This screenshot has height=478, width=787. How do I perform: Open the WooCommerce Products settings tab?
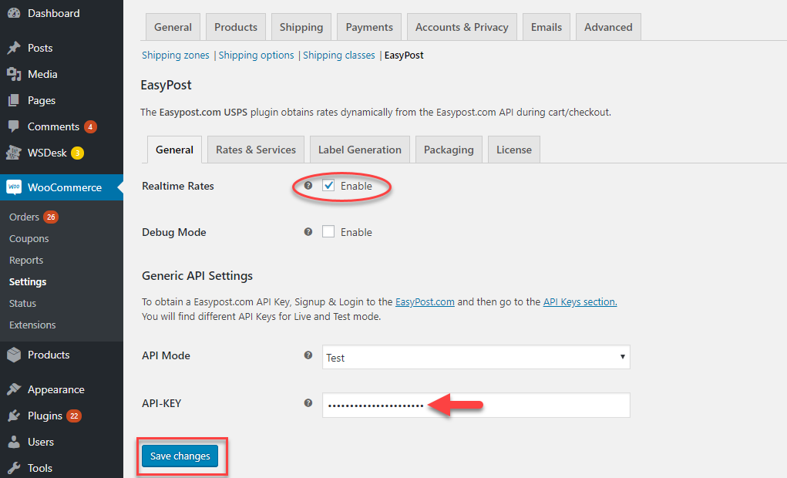[236, 27]
